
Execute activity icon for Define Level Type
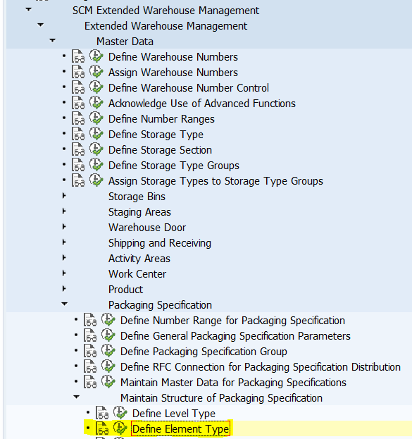point(120,413)
